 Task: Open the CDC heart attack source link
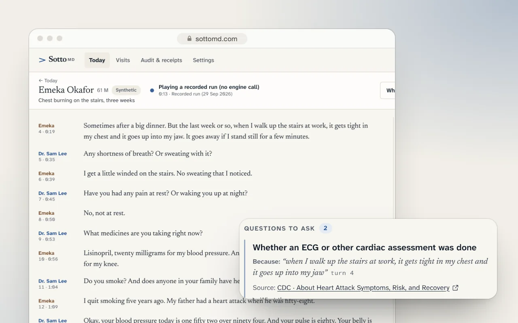(363, 288)
